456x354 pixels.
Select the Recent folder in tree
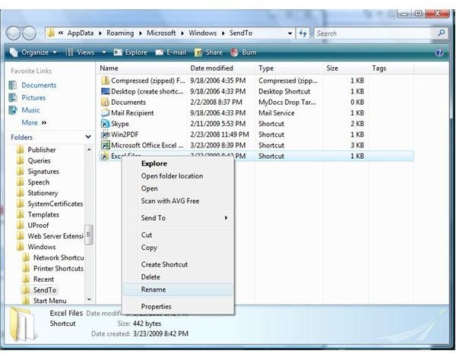tap(43, 279)
